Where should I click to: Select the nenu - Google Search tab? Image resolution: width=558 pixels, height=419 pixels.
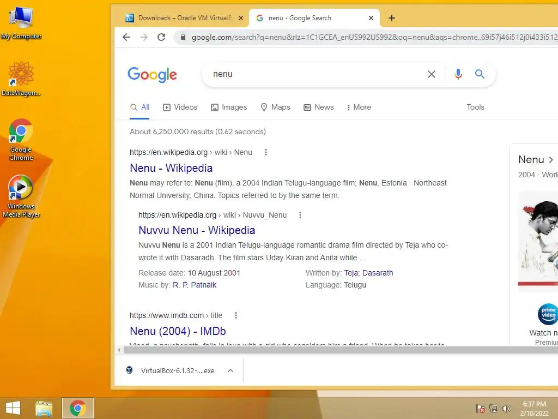[x=313, y=18]
